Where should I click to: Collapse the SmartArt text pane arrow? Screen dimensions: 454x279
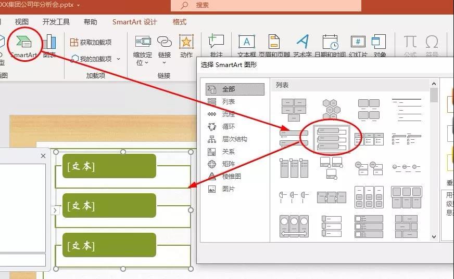pyautogui.click(x=54, y=210)
